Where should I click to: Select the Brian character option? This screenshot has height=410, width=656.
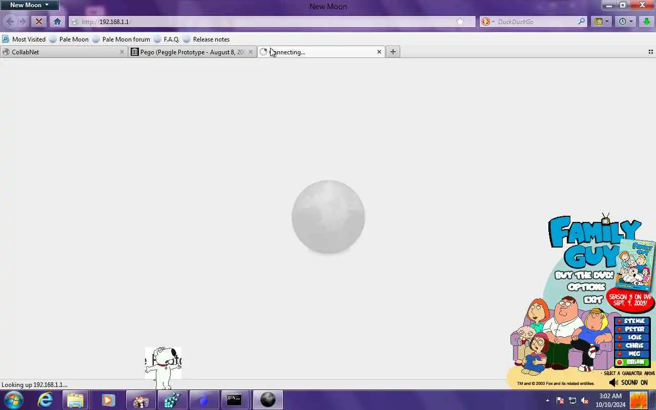pyautogui.click(x=632, y=362)
